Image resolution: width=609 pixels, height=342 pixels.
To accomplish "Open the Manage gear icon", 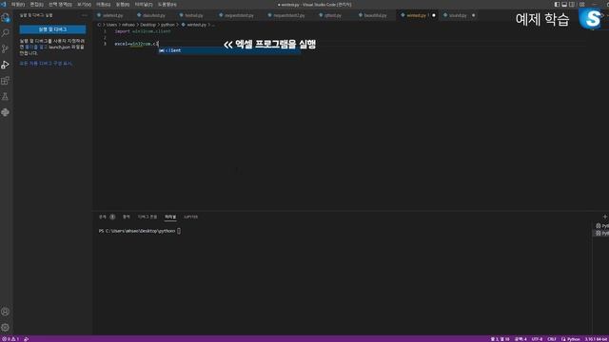I will 6,328.
